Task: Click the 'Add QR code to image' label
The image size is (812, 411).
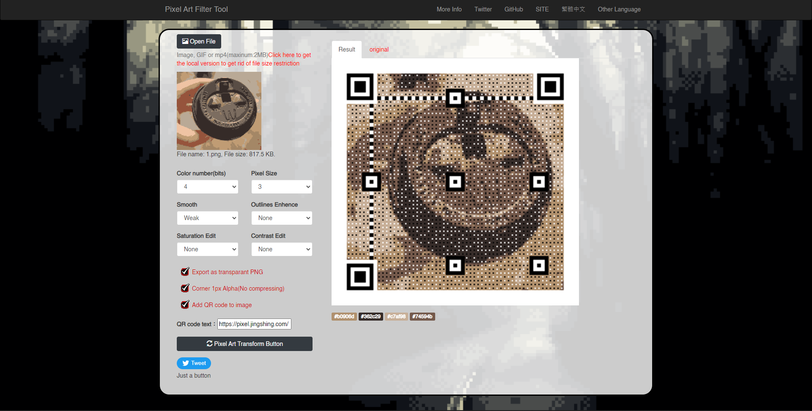Action: tap(222, 305)
